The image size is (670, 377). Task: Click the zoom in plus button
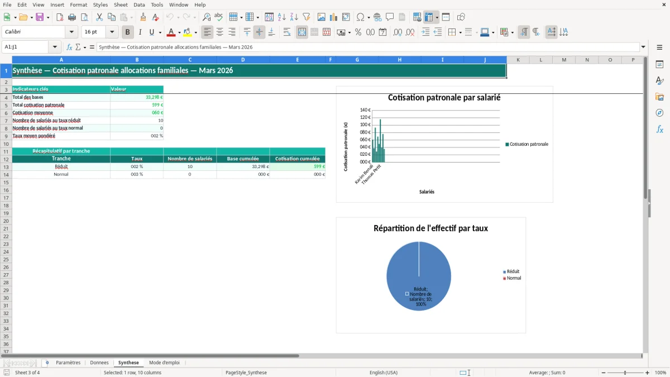pyautogui.click(x=647, y=373)
